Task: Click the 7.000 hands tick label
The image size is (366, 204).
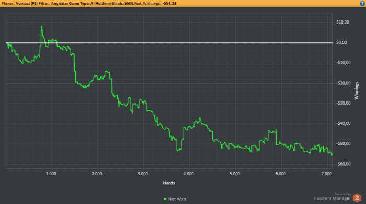Action: 326,174
